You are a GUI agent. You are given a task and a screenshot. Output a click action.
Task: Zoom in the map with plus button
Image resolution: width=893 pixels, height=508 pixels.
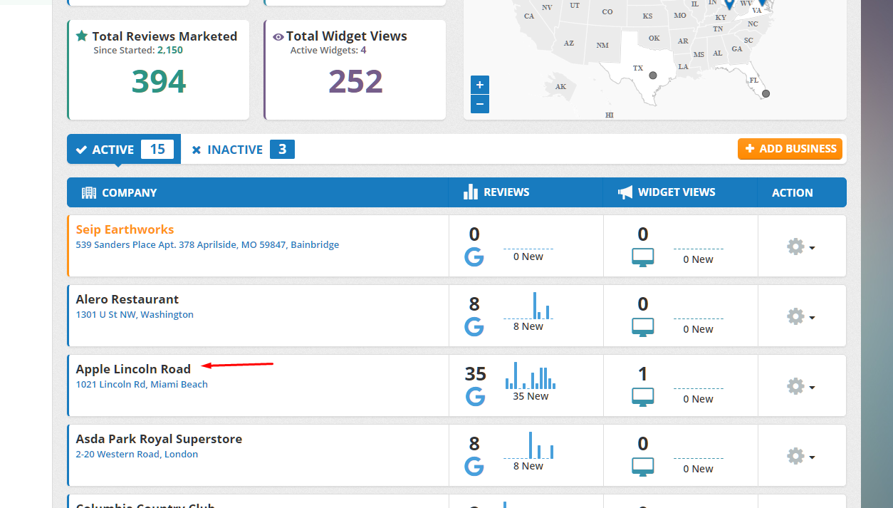point(480,85)
